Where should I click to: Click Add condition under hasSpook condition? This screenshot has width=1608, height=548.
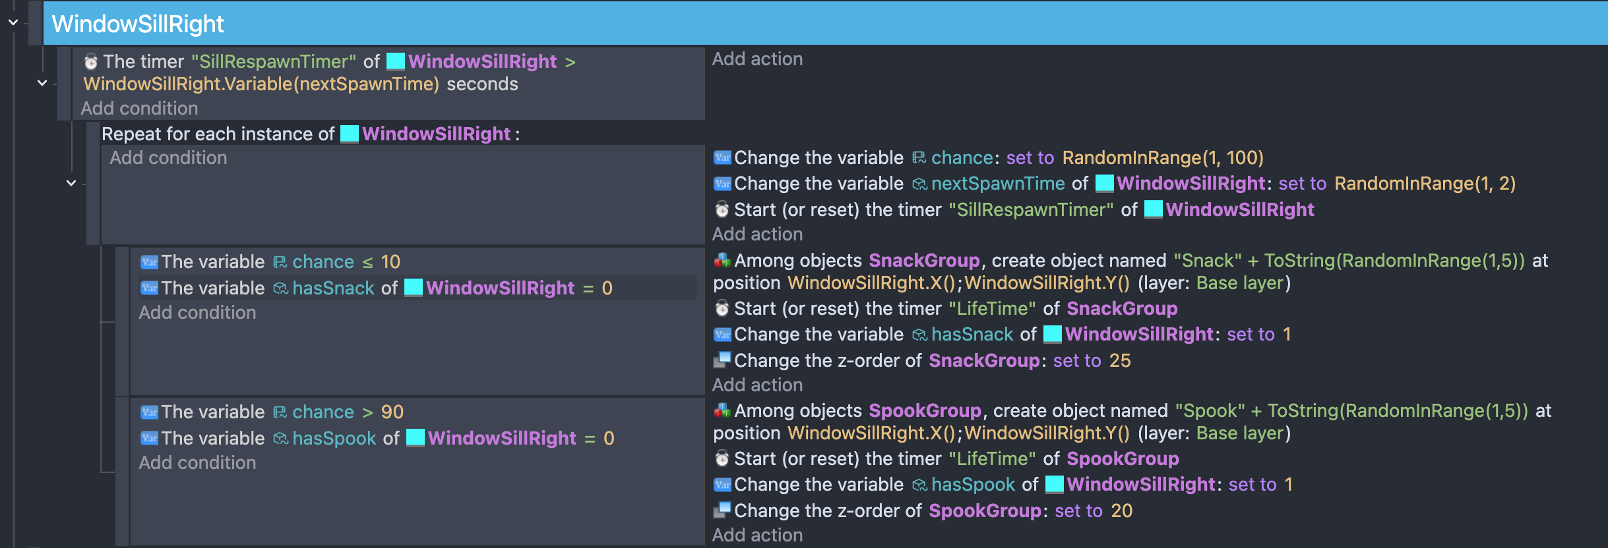pos(197,462)
